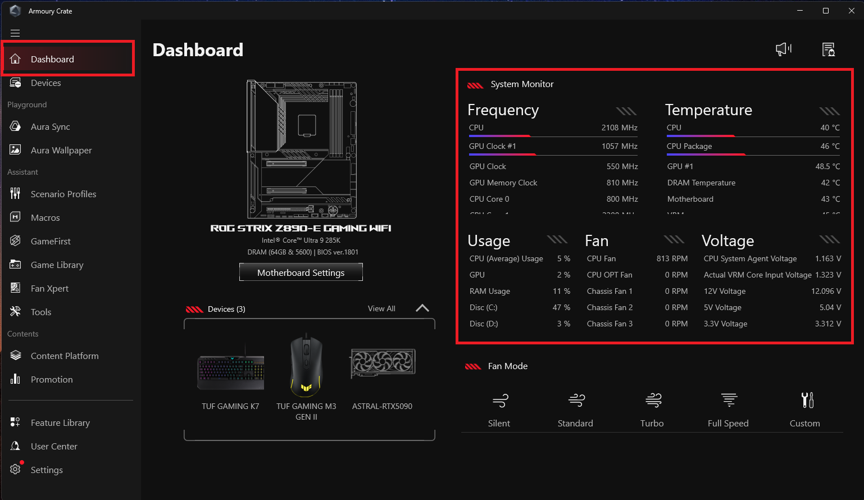Select the TUF GAMING K7 keyboard thumbnail

tap(231, 368)
